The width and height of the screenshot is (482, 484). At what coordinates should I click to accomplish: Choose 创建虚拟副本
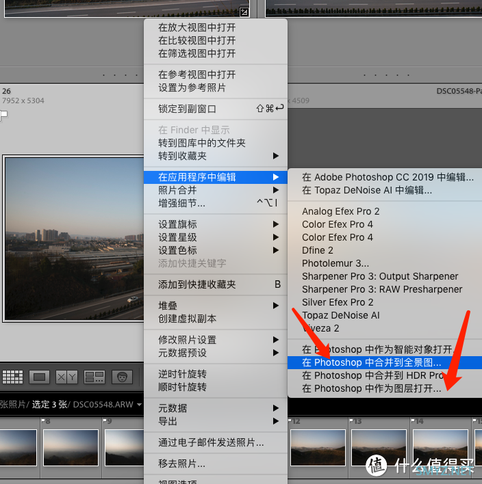[216, 319]
